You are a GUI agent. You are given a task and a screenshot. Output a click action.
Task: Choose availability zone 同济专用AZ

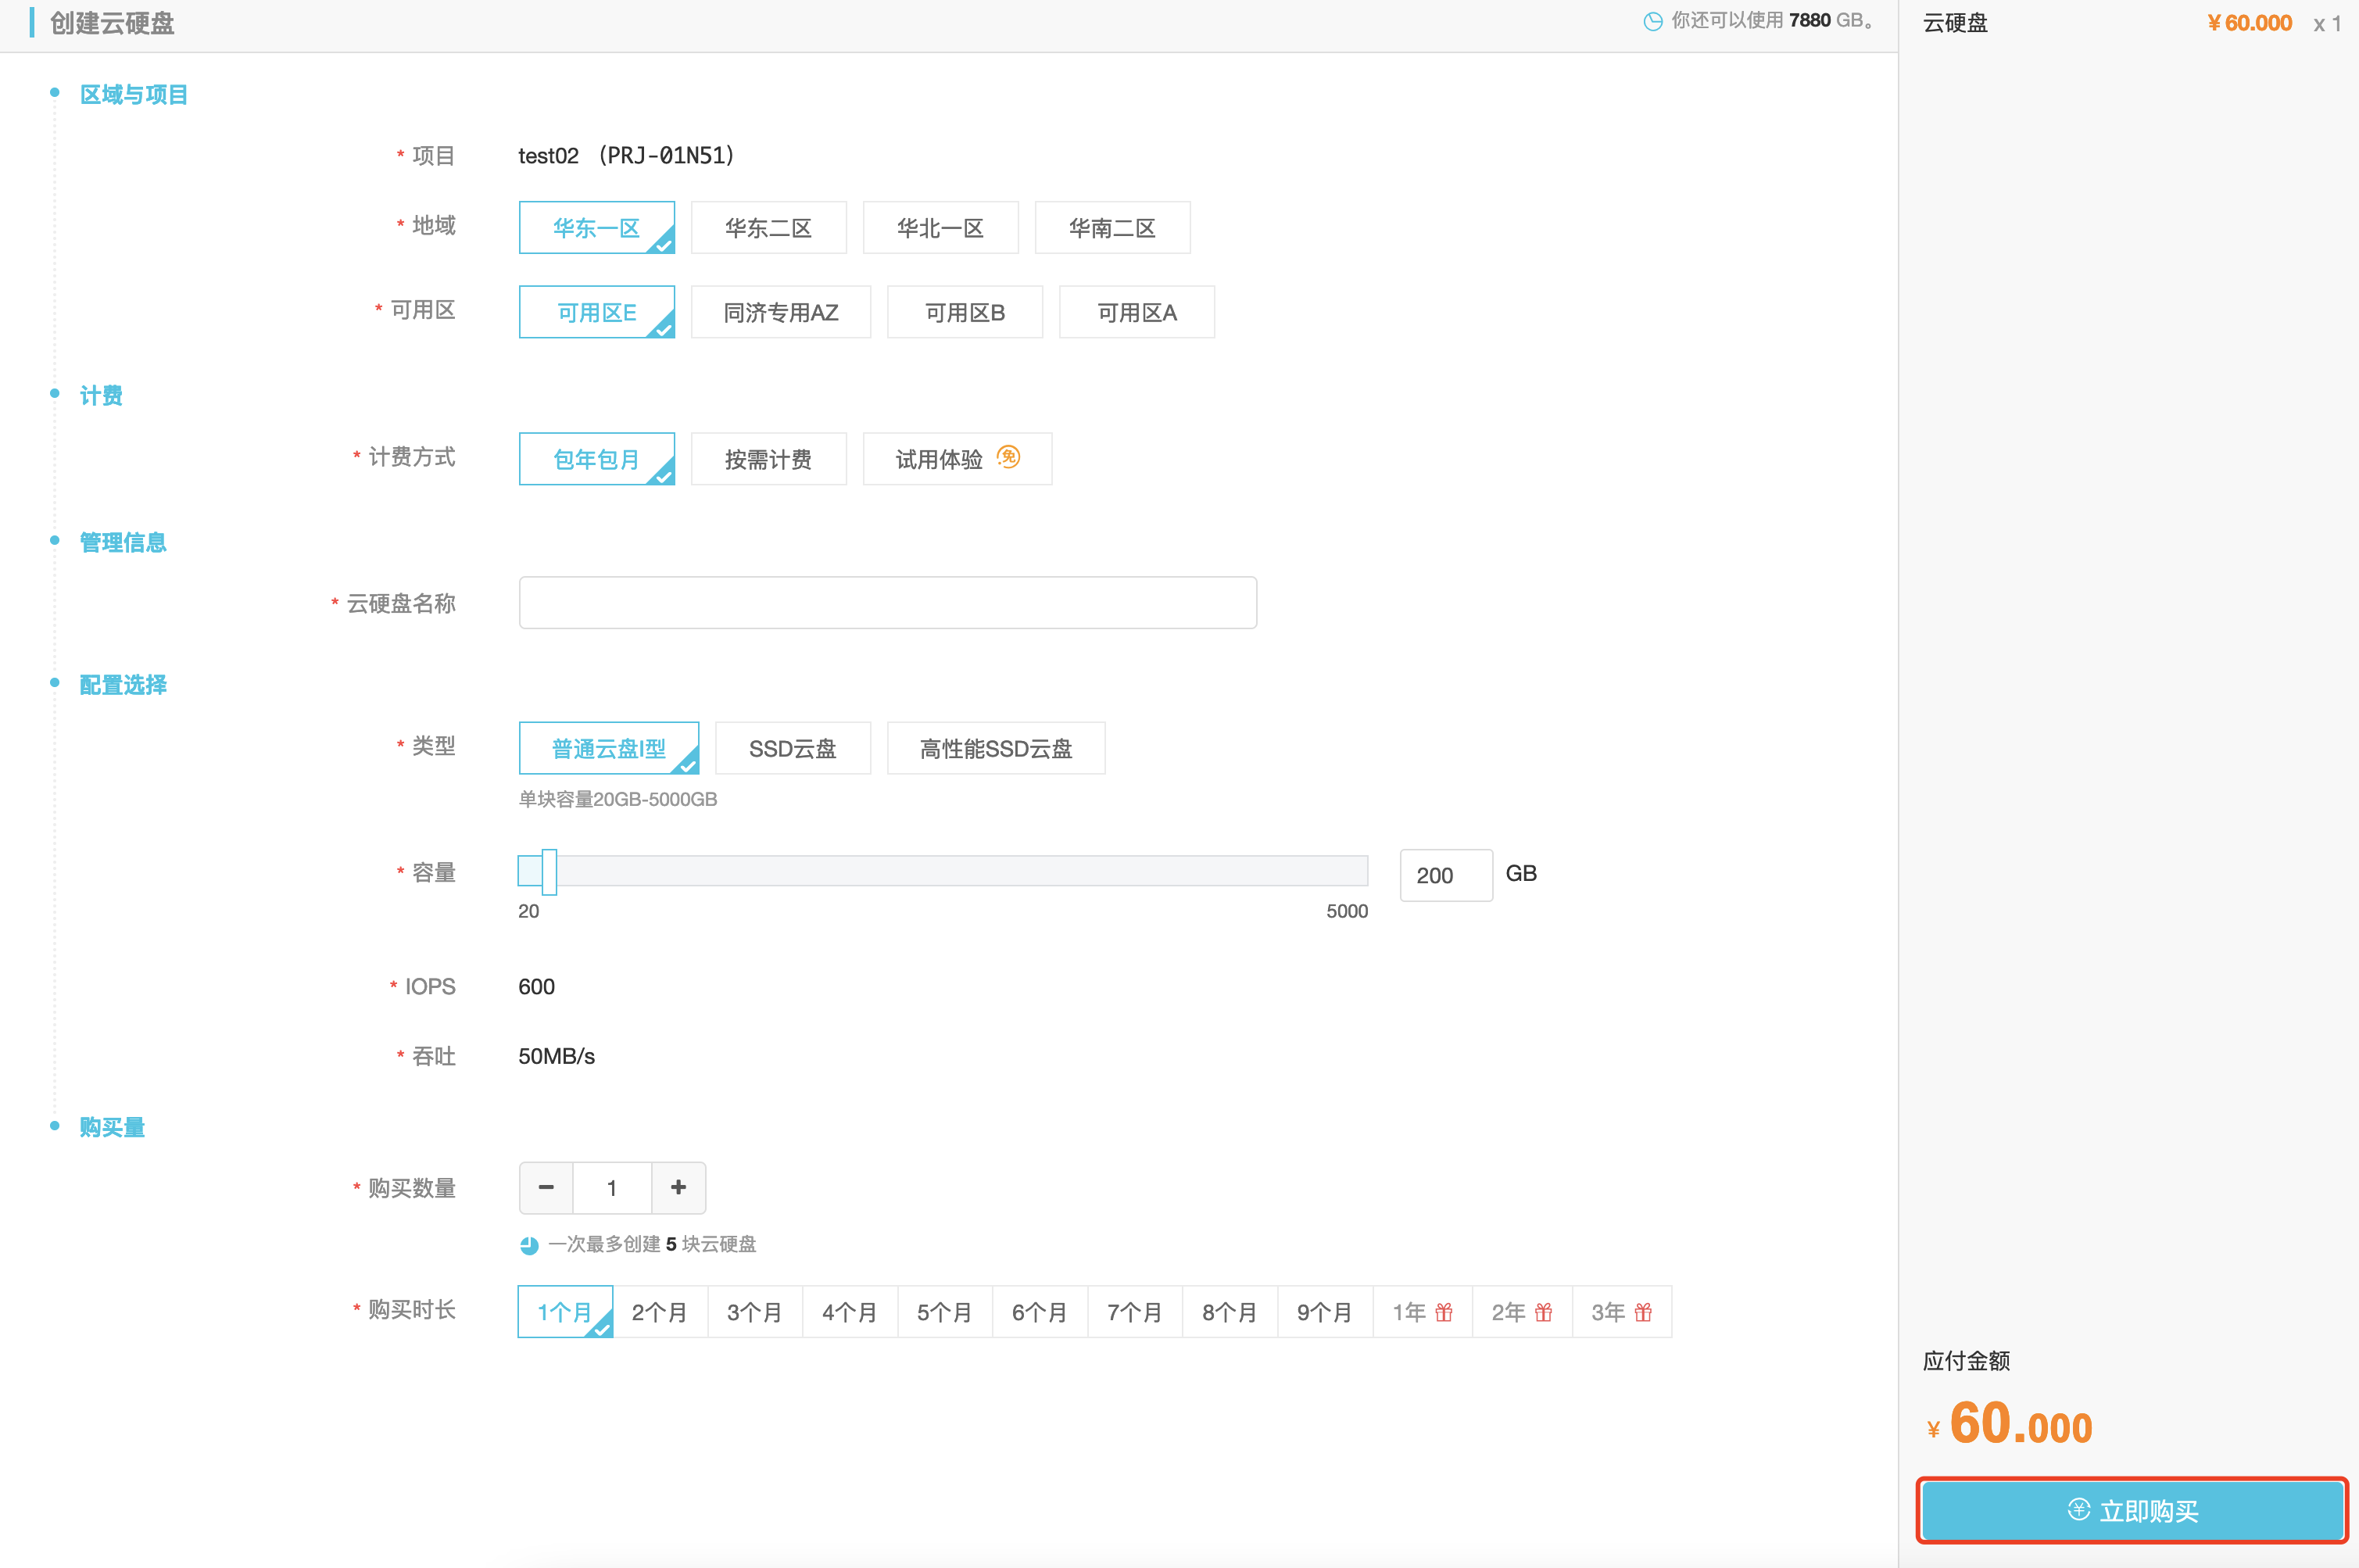tap(781, 312)
